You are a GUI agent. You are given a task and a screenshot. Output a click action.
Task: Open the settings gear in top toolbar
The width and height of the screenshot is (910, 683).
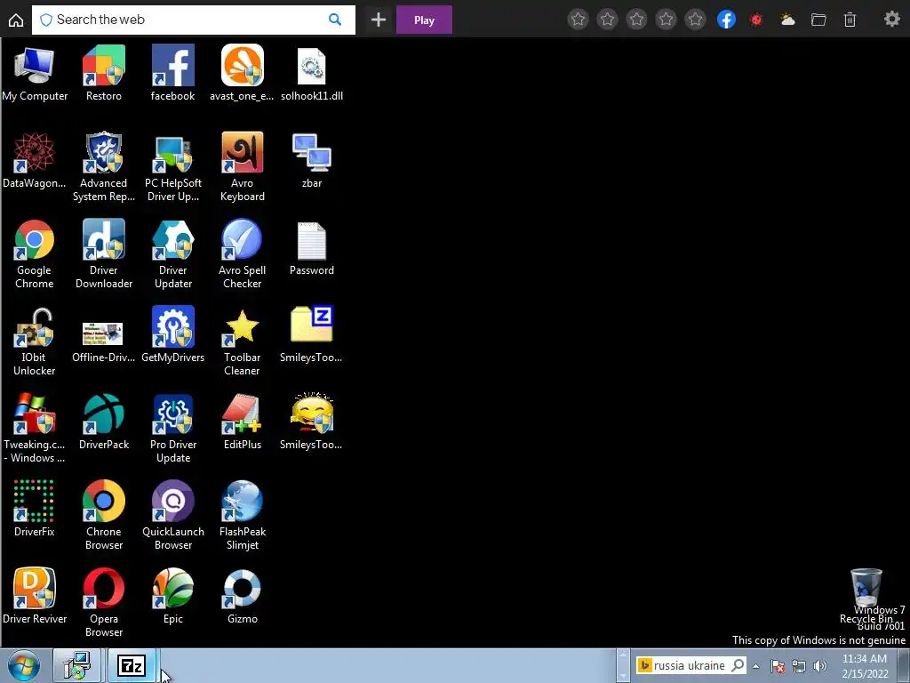click(x=892, y=20)
